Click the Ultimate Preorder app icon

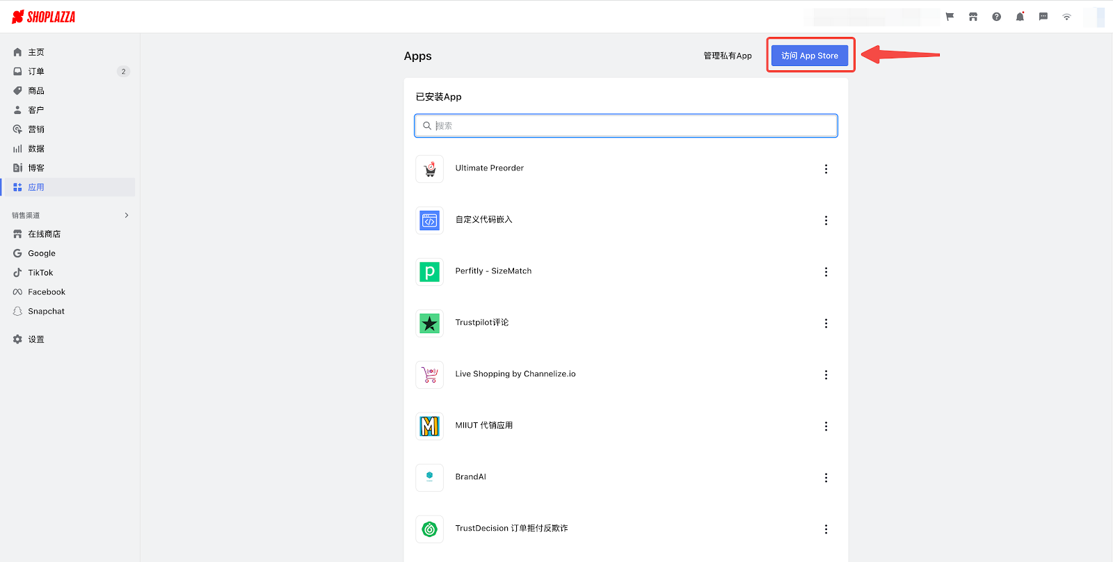429,169
